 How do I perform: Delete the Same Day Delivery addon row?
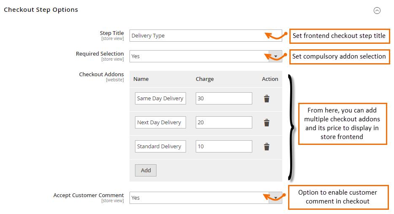267,99
